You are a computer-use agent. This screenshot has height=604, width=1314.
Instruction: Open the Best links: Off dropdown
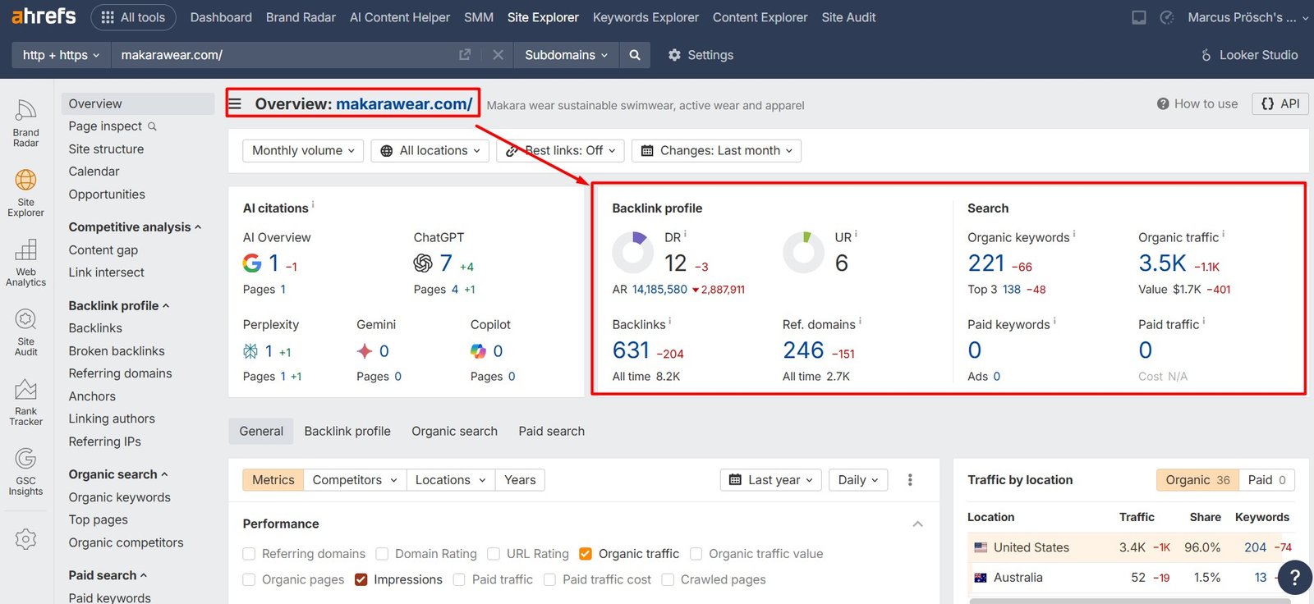[x=560, y=151]
